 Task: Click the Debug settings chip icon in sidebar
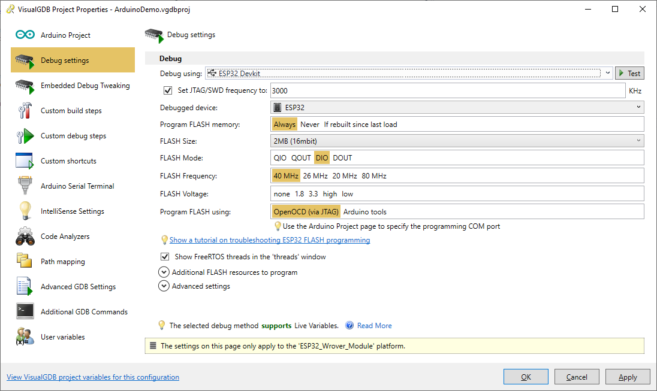click(x=25, y=60)
